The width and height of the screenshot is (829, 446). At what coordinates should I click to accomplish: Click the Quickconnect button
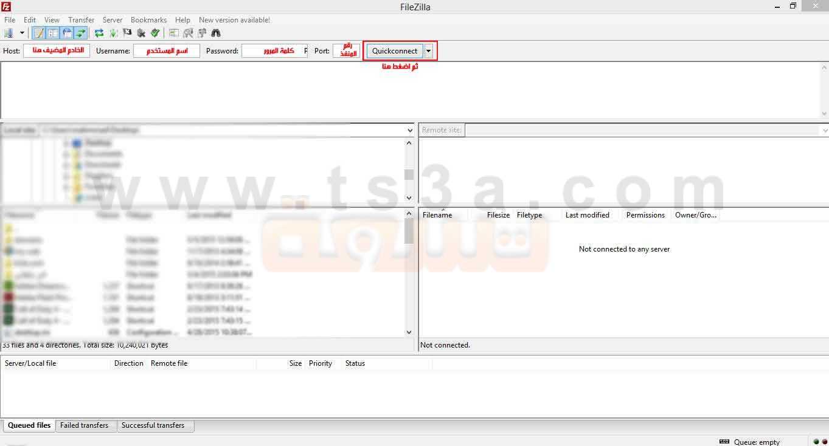point(395,51)
